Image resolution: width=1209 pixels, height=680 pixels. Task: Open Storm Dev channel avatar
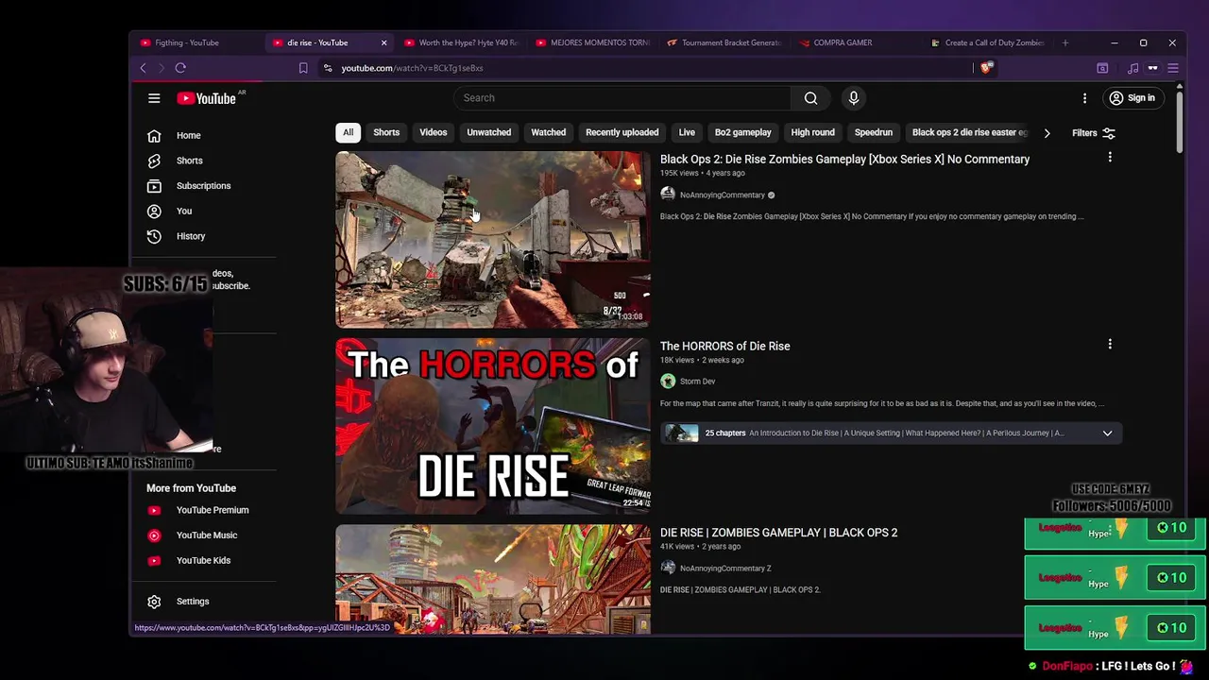668,382
